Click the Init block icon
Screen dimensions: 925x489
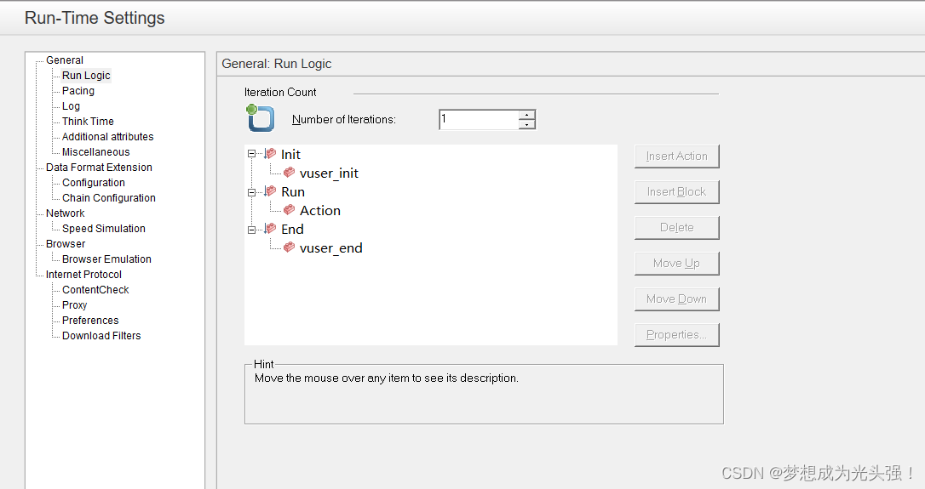tap(270, 154)
